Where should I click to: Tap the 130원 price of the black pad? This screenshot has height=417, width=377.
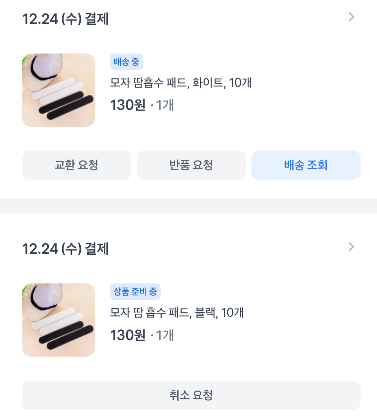pyautogui.click(x=128, y=335)
